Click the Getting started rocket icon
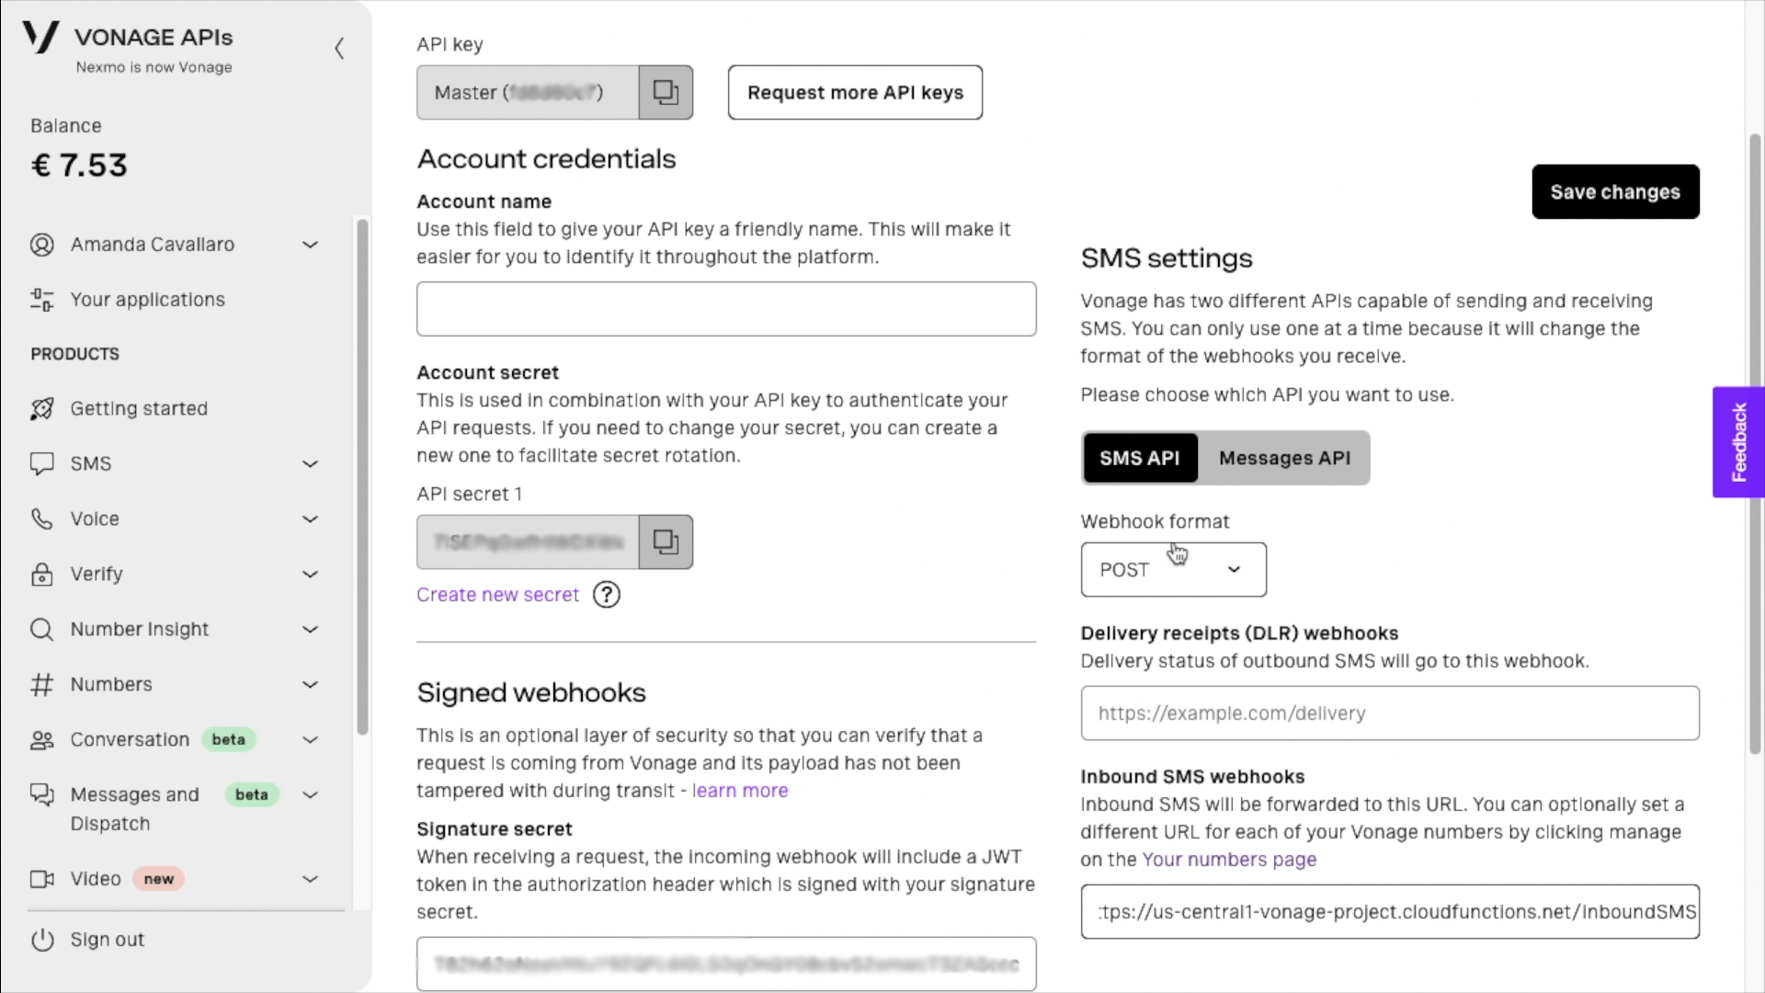The image size is (1765, 993). coord(42,408)
